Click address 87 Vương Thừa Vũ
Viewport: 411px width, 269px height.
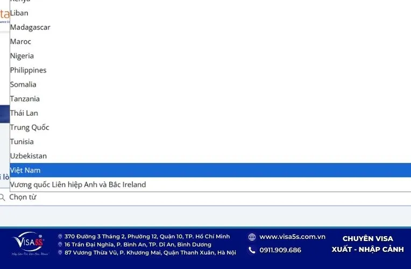[x=150, y=253]
